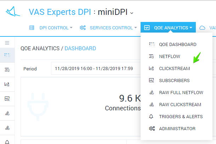Select the QoE dashboard icon in left sidebar
The width and height of the screenshot is (216, 144).
click(x=7, y=55)
